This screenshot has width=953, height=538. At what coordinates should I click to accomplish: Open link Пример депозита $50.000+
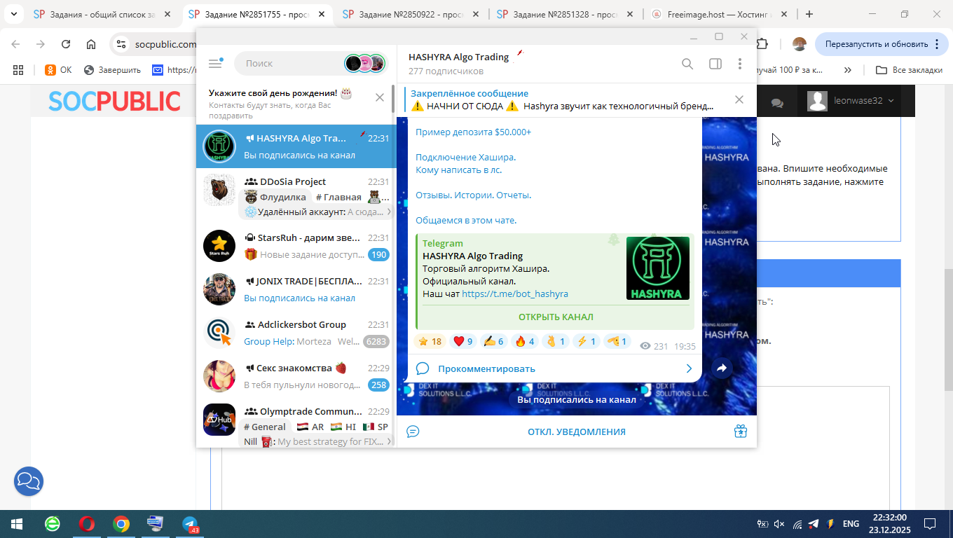point(474,132)
